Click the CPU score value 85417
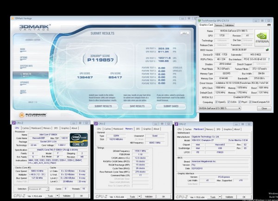This screenshot has width=278, height=201. 115,77
